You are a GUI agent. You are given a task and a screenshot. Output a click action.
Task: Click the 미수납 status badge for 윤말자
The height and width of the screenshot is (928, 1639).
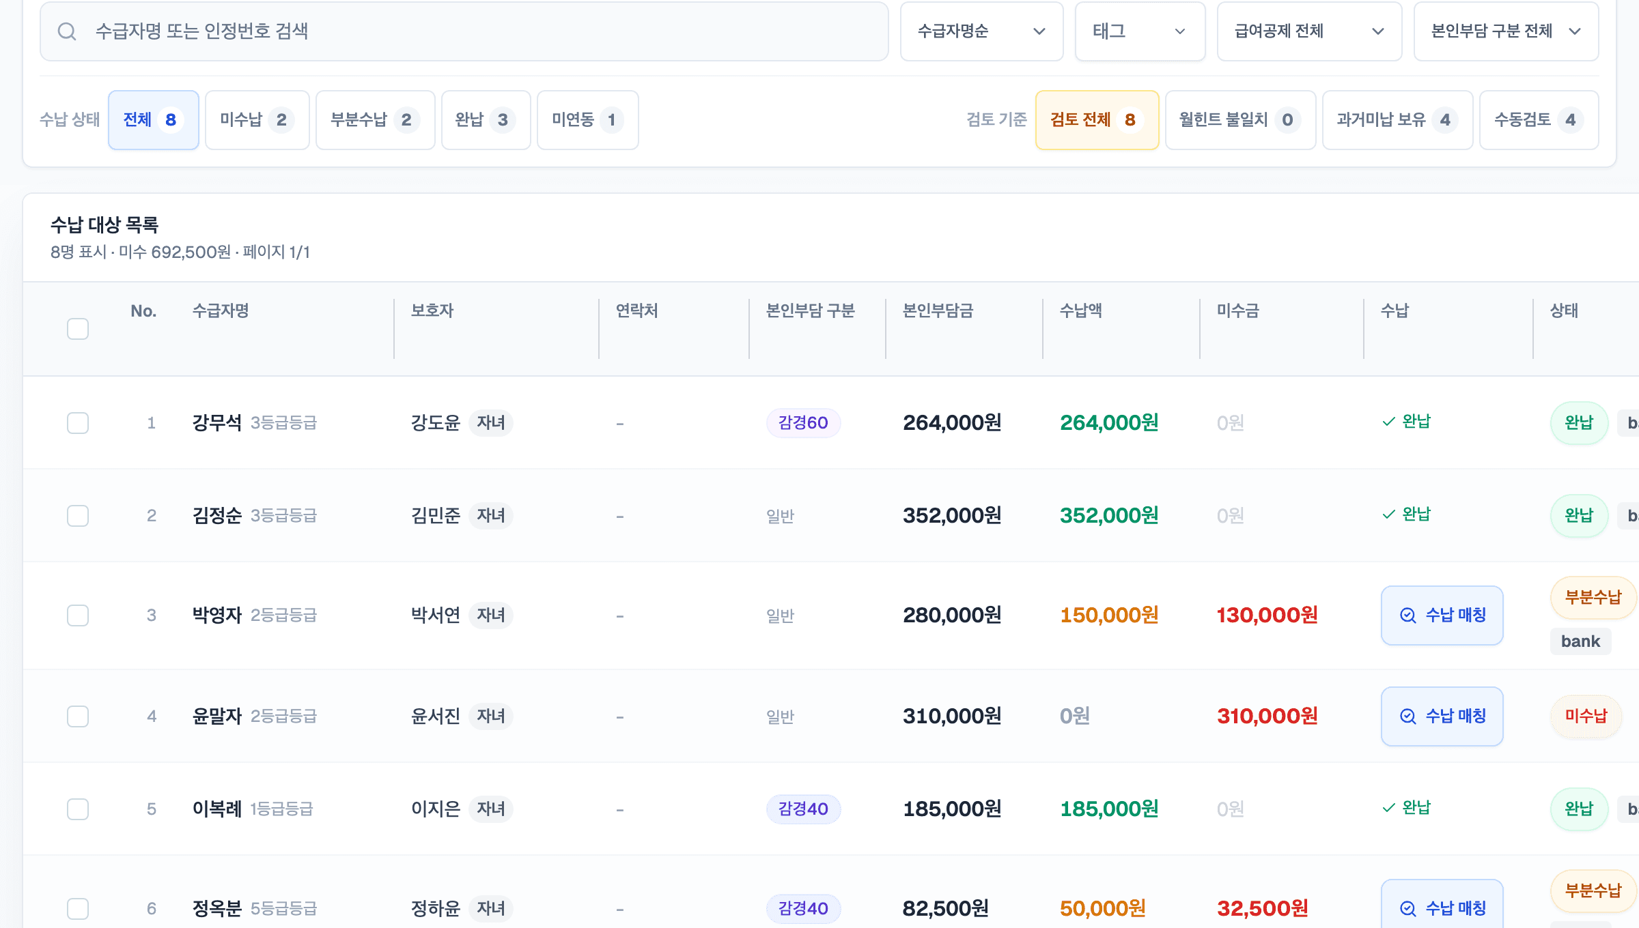click(1586, 716)
